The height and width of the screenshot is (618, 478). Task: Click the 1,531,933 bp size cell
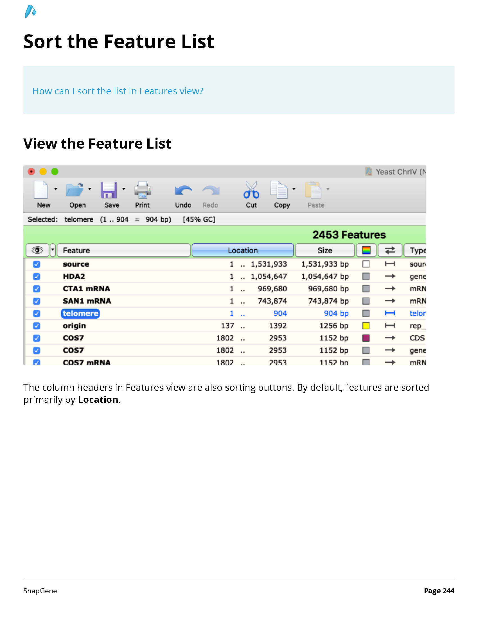(x=325, y=264)
